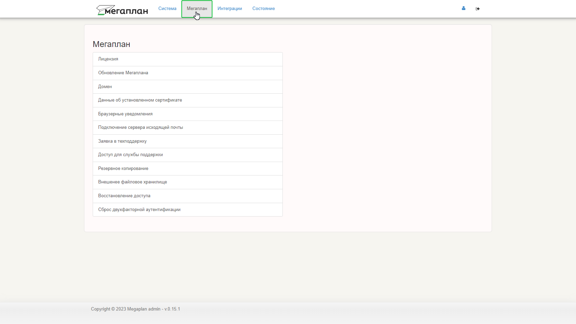This screenshot has height=324, width=576.
Task: Open Браузерные уведомления settings
Action: coord(188,114)
